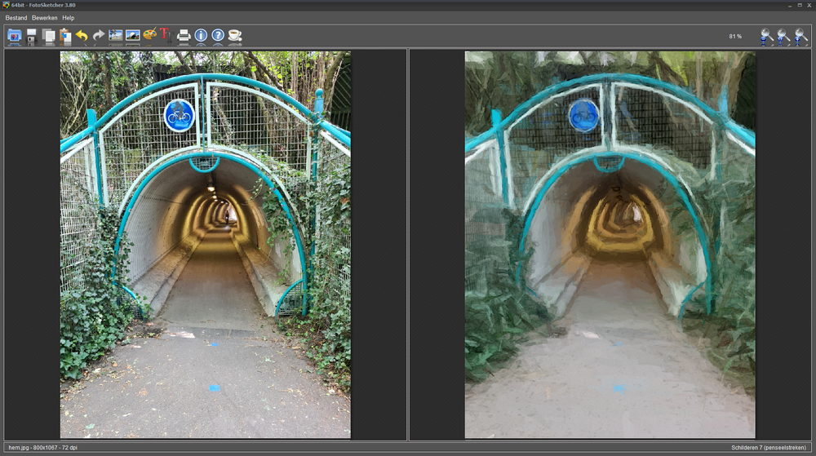The height and width of the screenshot is (456, 816).
Task: Click the Schilderen 7 (penseelstreken) status text
Action: tap(769, 448)
